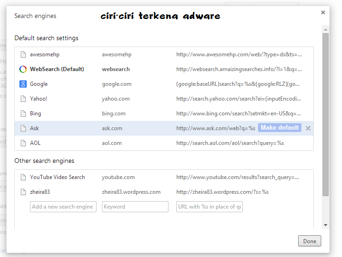Focus the Add a new search engine field
The width and height of the screenshot is (342, 257).
[x=63, y=207]
